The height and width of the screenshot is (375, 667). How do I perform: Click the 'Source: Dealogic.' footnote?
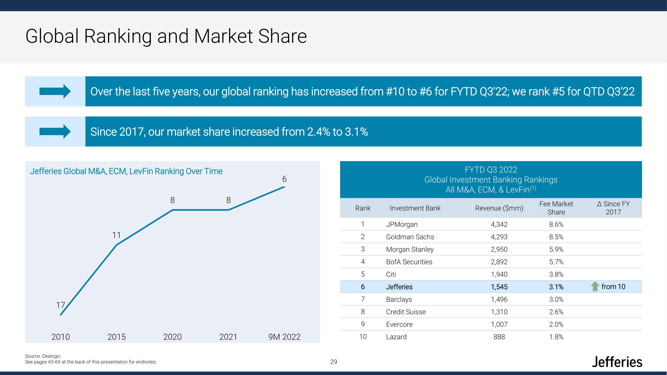tap(43, 356)
